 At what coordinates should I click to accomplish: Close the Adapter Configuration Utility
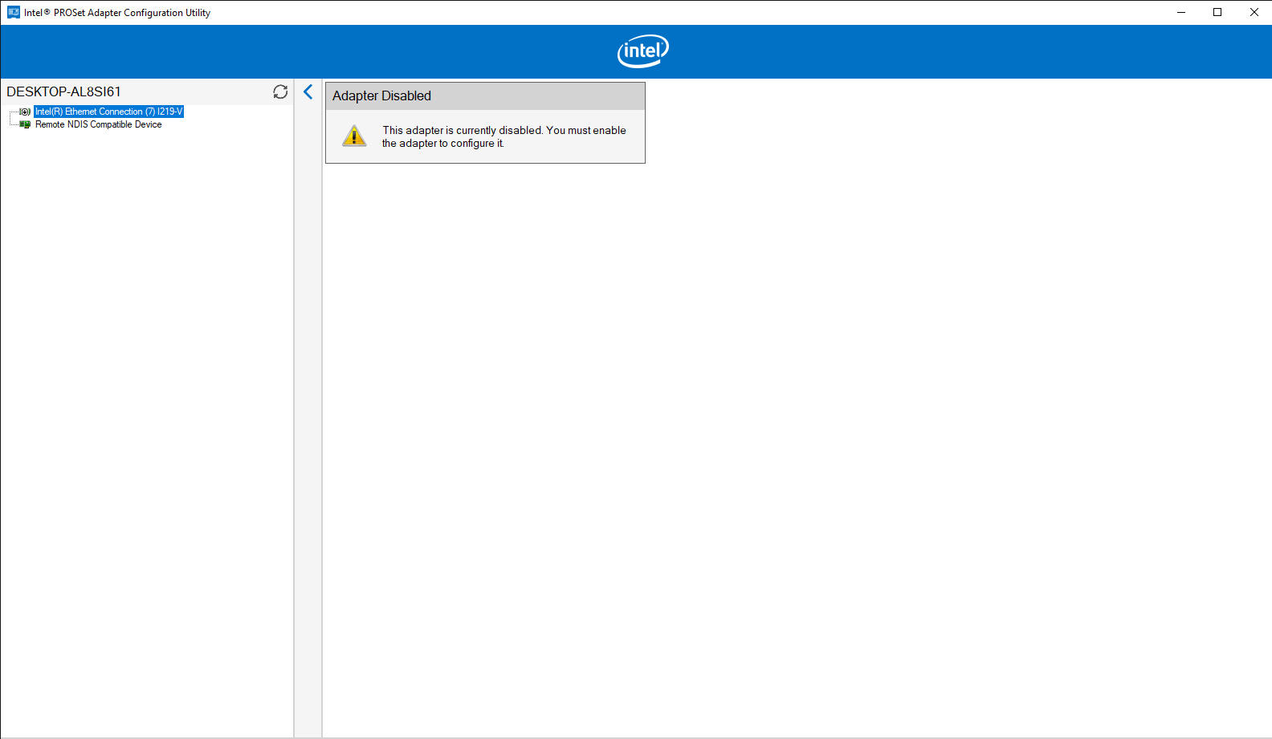tap(1254, 12)
